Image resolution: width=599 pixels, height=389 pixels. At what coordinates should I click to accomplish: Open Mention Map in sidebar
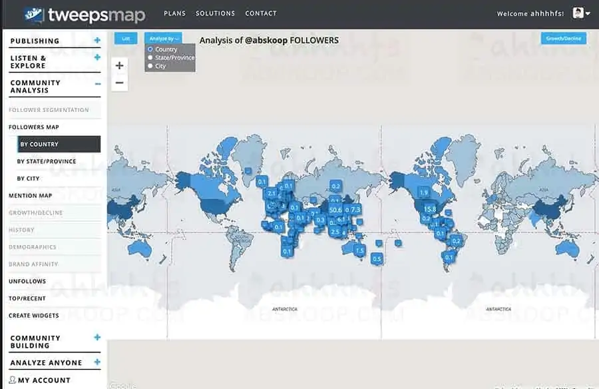30,196
